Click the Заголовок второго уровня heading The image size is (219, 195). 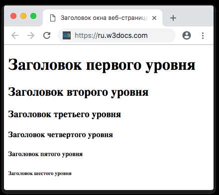[x=78, y=92]
